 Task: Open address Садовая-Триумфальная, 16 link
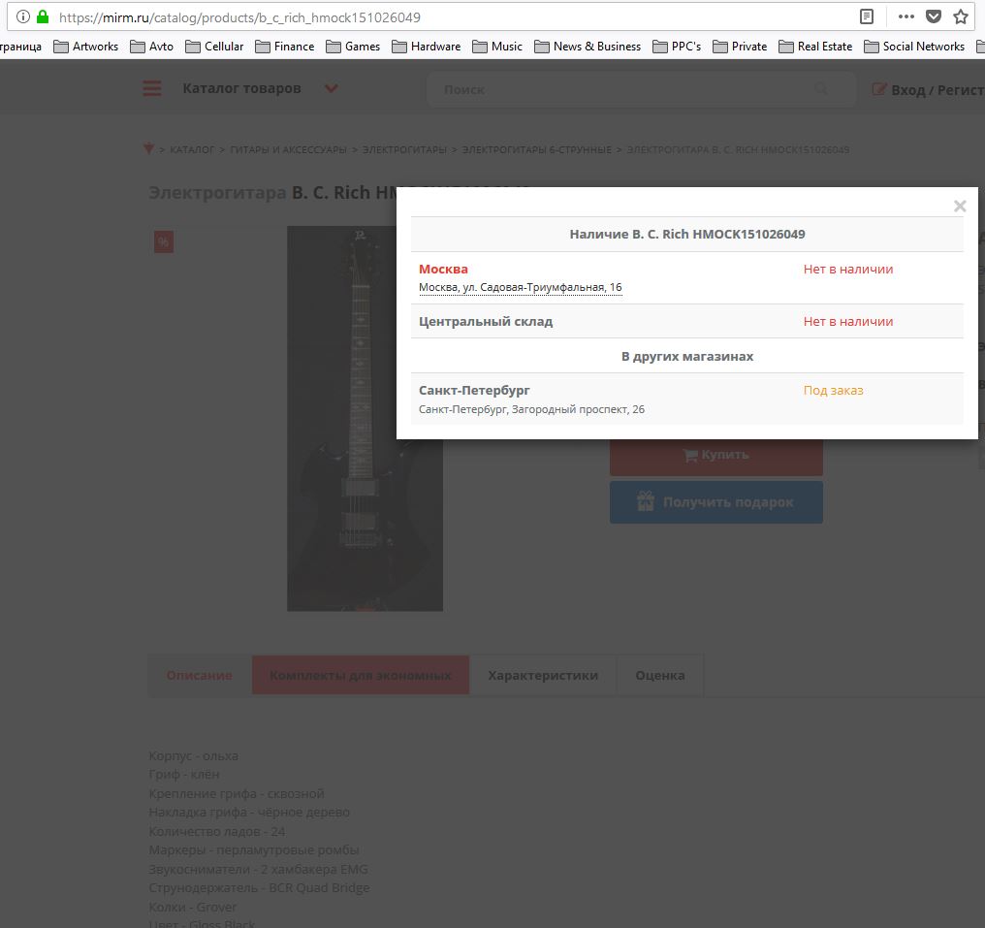pyautogui.click(x=521, y=287)
